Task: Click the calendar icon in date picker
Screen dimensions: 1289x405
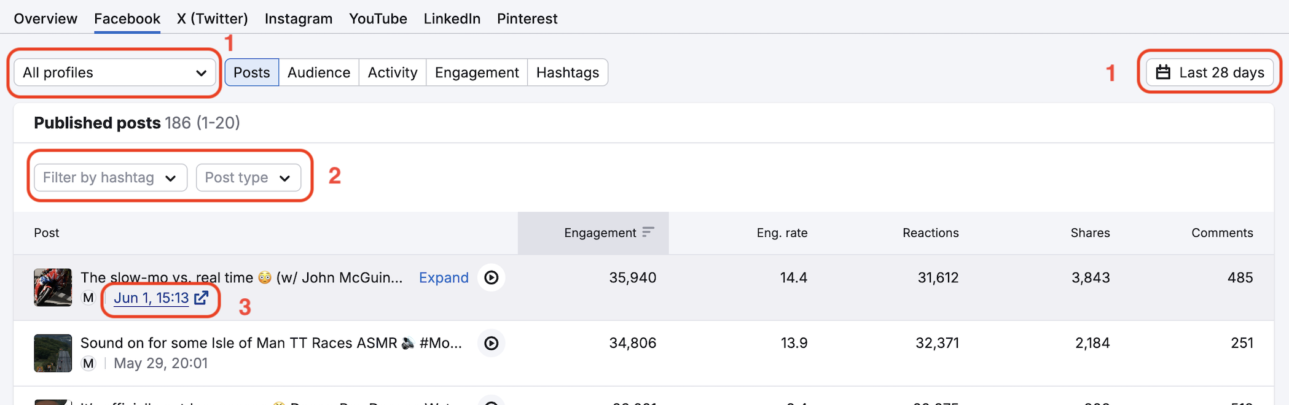Action: (1163, 72)
